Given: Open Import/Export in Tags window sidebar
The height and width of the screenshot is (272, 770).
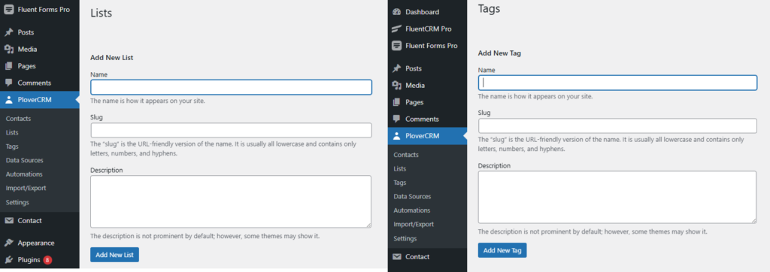Looking at the screenshot, I should [414, 225].
